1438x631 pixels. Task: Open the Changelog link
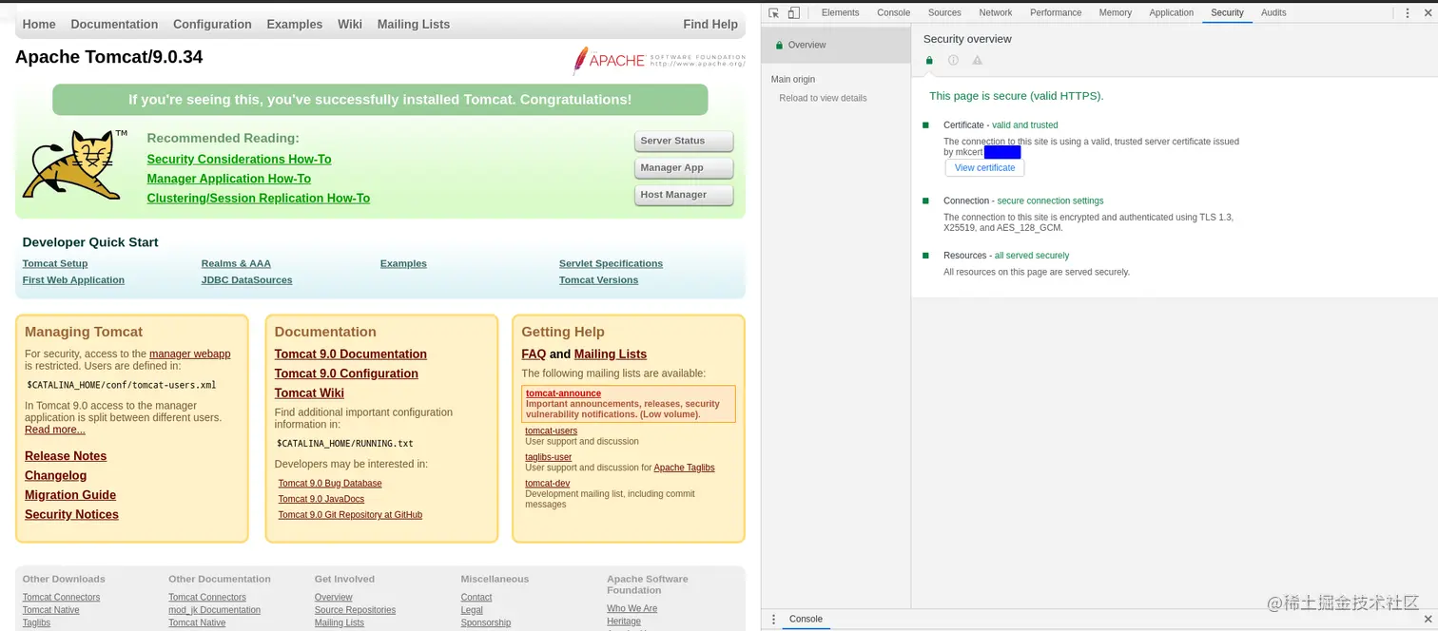[55, 475]
